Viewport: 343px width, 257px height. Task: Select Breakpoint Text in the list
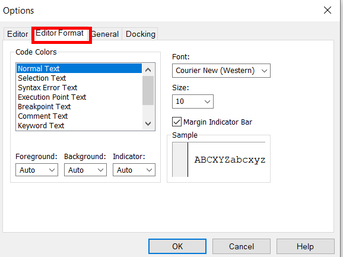(79, 107)
